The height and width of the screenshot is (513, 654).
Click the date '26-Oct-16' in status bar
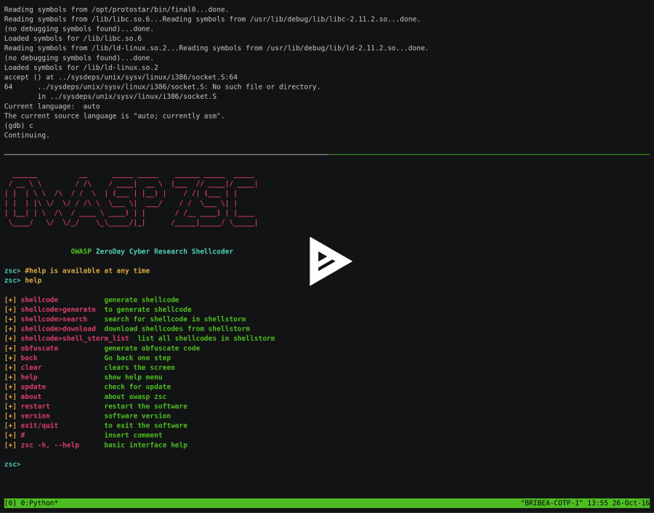631,503
